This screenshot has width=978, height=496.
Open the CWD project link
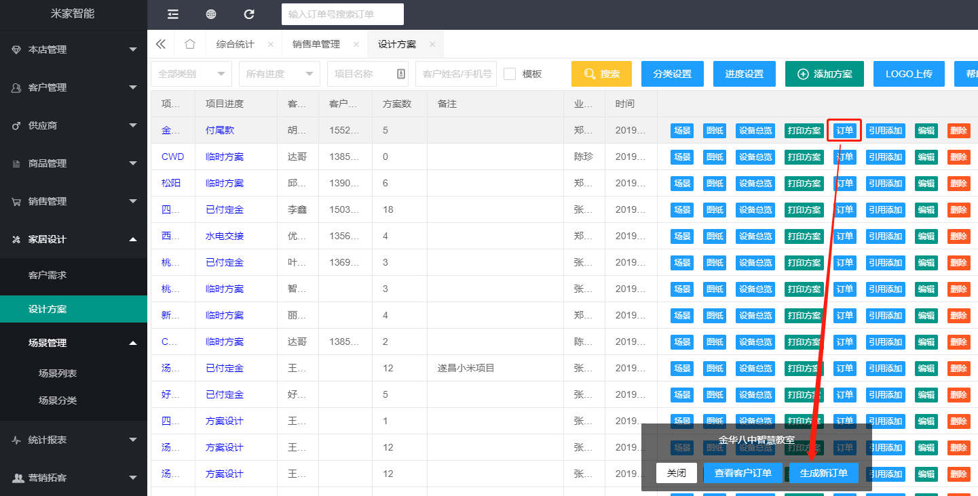click(x=172, y=157)
